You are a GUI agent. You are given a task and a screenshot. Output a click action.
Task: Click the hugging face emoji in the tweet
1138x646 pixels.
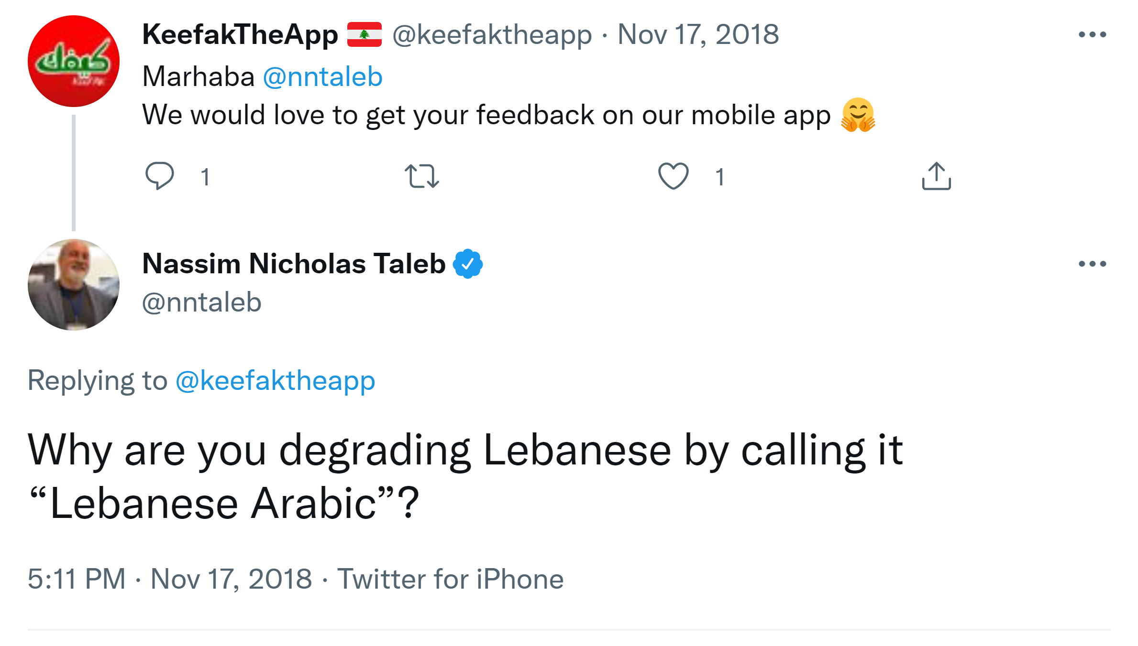[x=858, y=115]
